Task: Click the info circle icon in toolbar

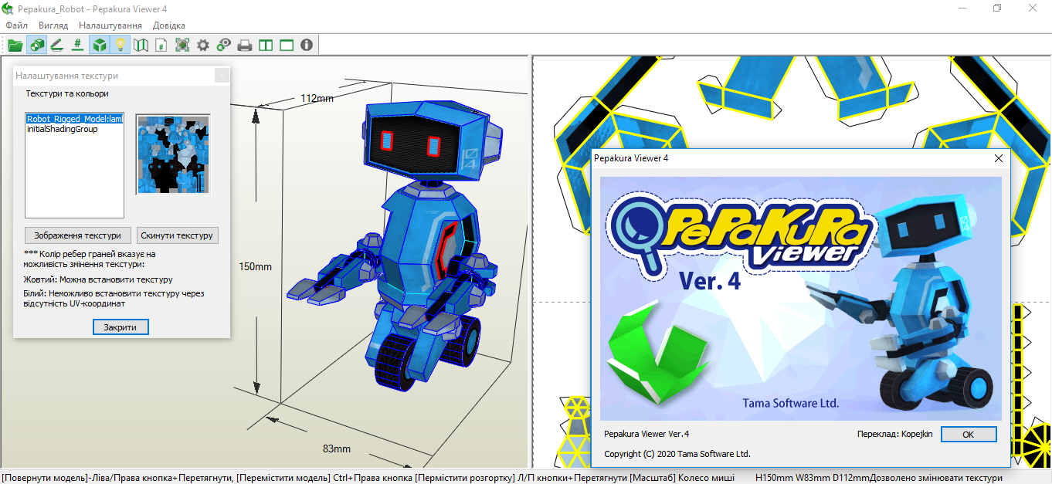Action: tap(307, 46)
